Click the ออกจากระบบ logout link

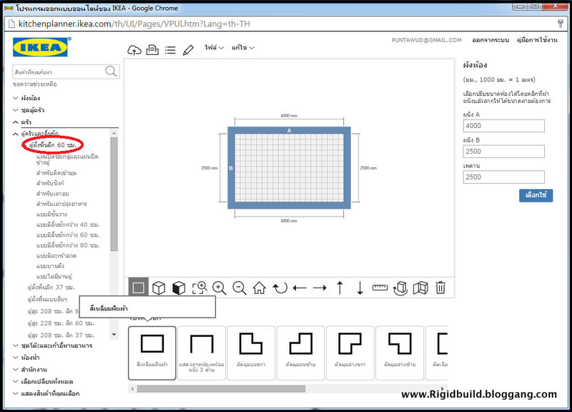(489, 40)
